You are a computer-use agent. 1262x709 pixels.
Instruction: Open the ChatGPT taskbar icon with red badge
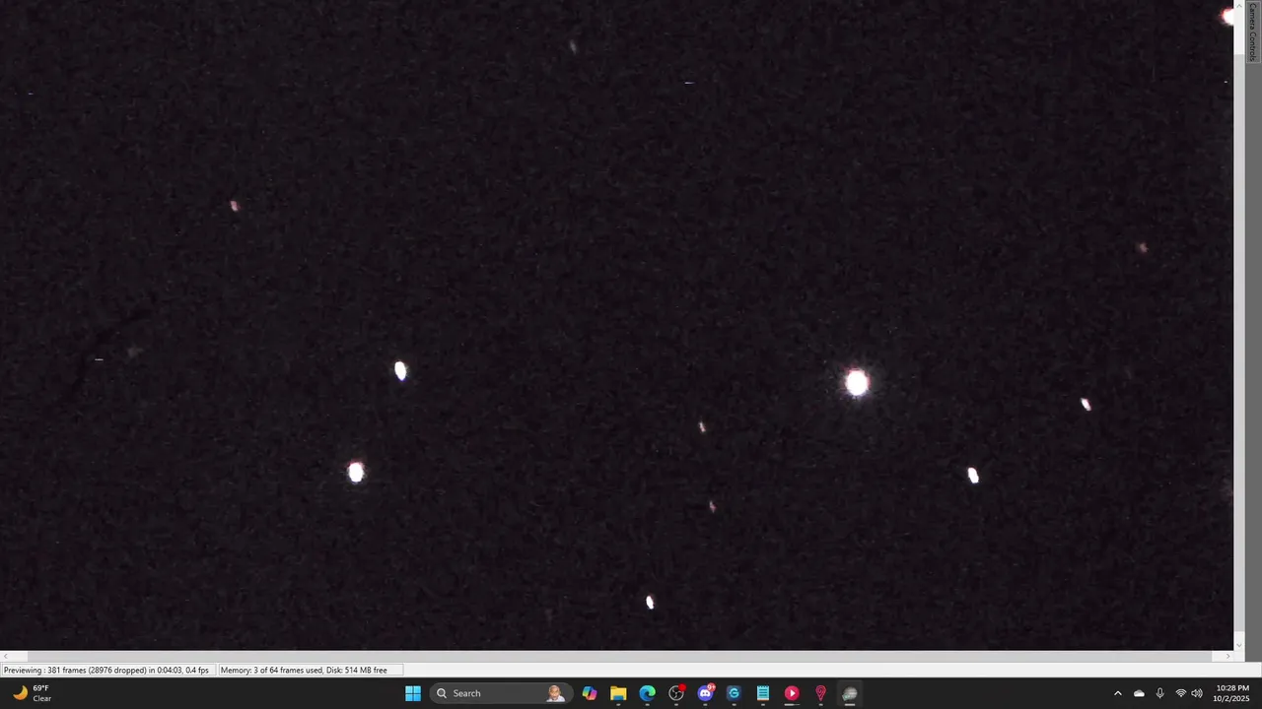click(676, 693)
